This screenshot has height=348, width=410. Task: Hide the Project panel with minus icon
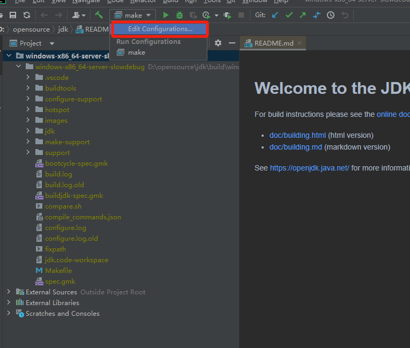232,43
